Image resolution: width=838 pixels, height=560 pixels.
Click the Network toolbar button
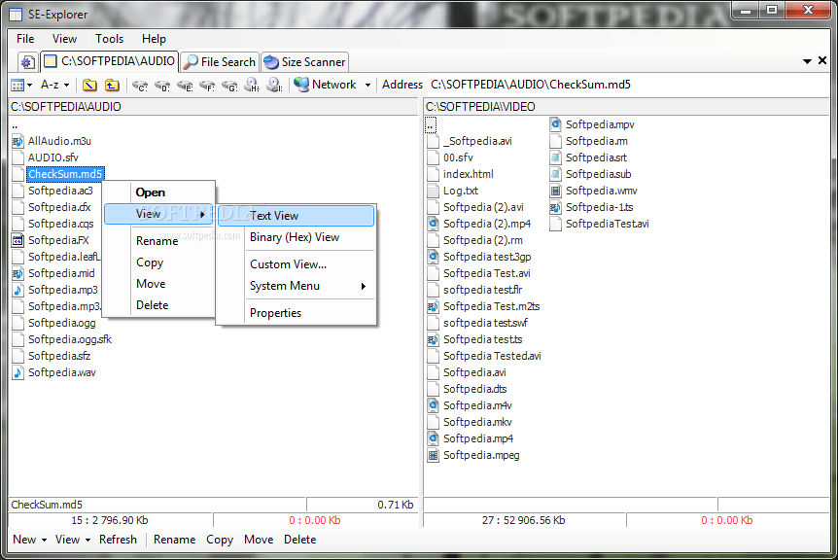325,85
